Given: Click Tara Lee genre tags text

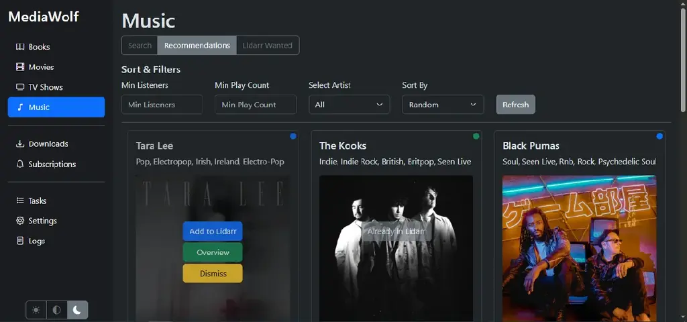Looking at the screenshot, I should [x=210, y=162].
